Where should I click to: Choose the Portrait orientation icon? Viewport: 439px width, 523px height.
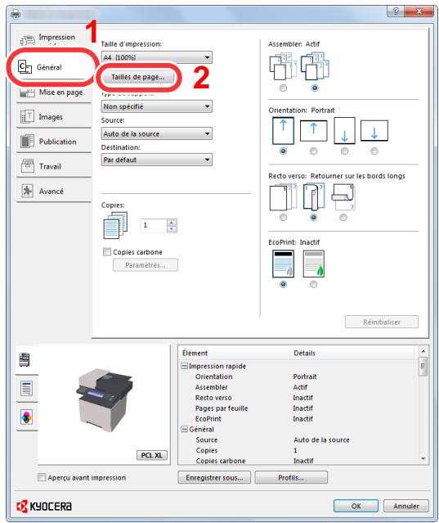283,130
